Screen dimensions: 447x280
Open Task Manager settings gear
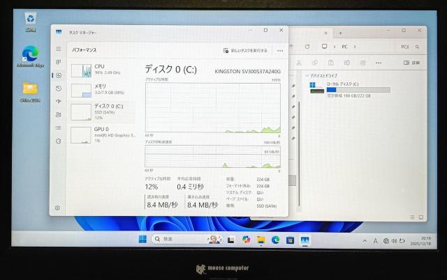[57, 208]
